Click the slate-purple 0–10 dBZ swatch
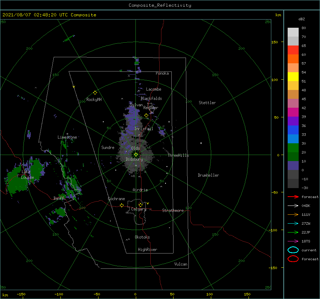The image size is (320, 299). pyautogui.click(x=293, y=165)
